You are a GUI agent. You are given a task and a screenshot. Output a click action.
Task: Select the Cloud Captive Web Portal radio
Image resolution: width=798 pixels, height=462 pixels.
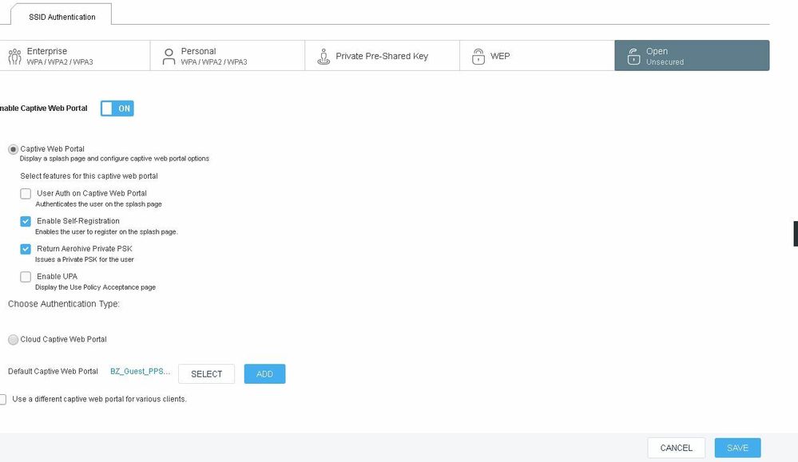13,340
